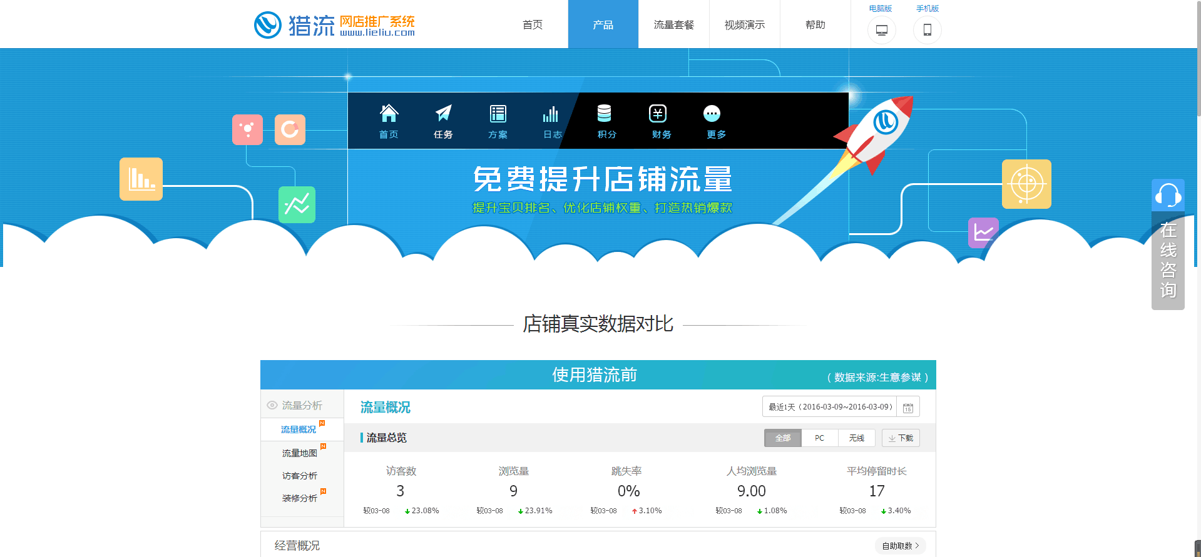Open 流量套餐 in the top navigation
1201x557 pixels.
tap(674, 24)
